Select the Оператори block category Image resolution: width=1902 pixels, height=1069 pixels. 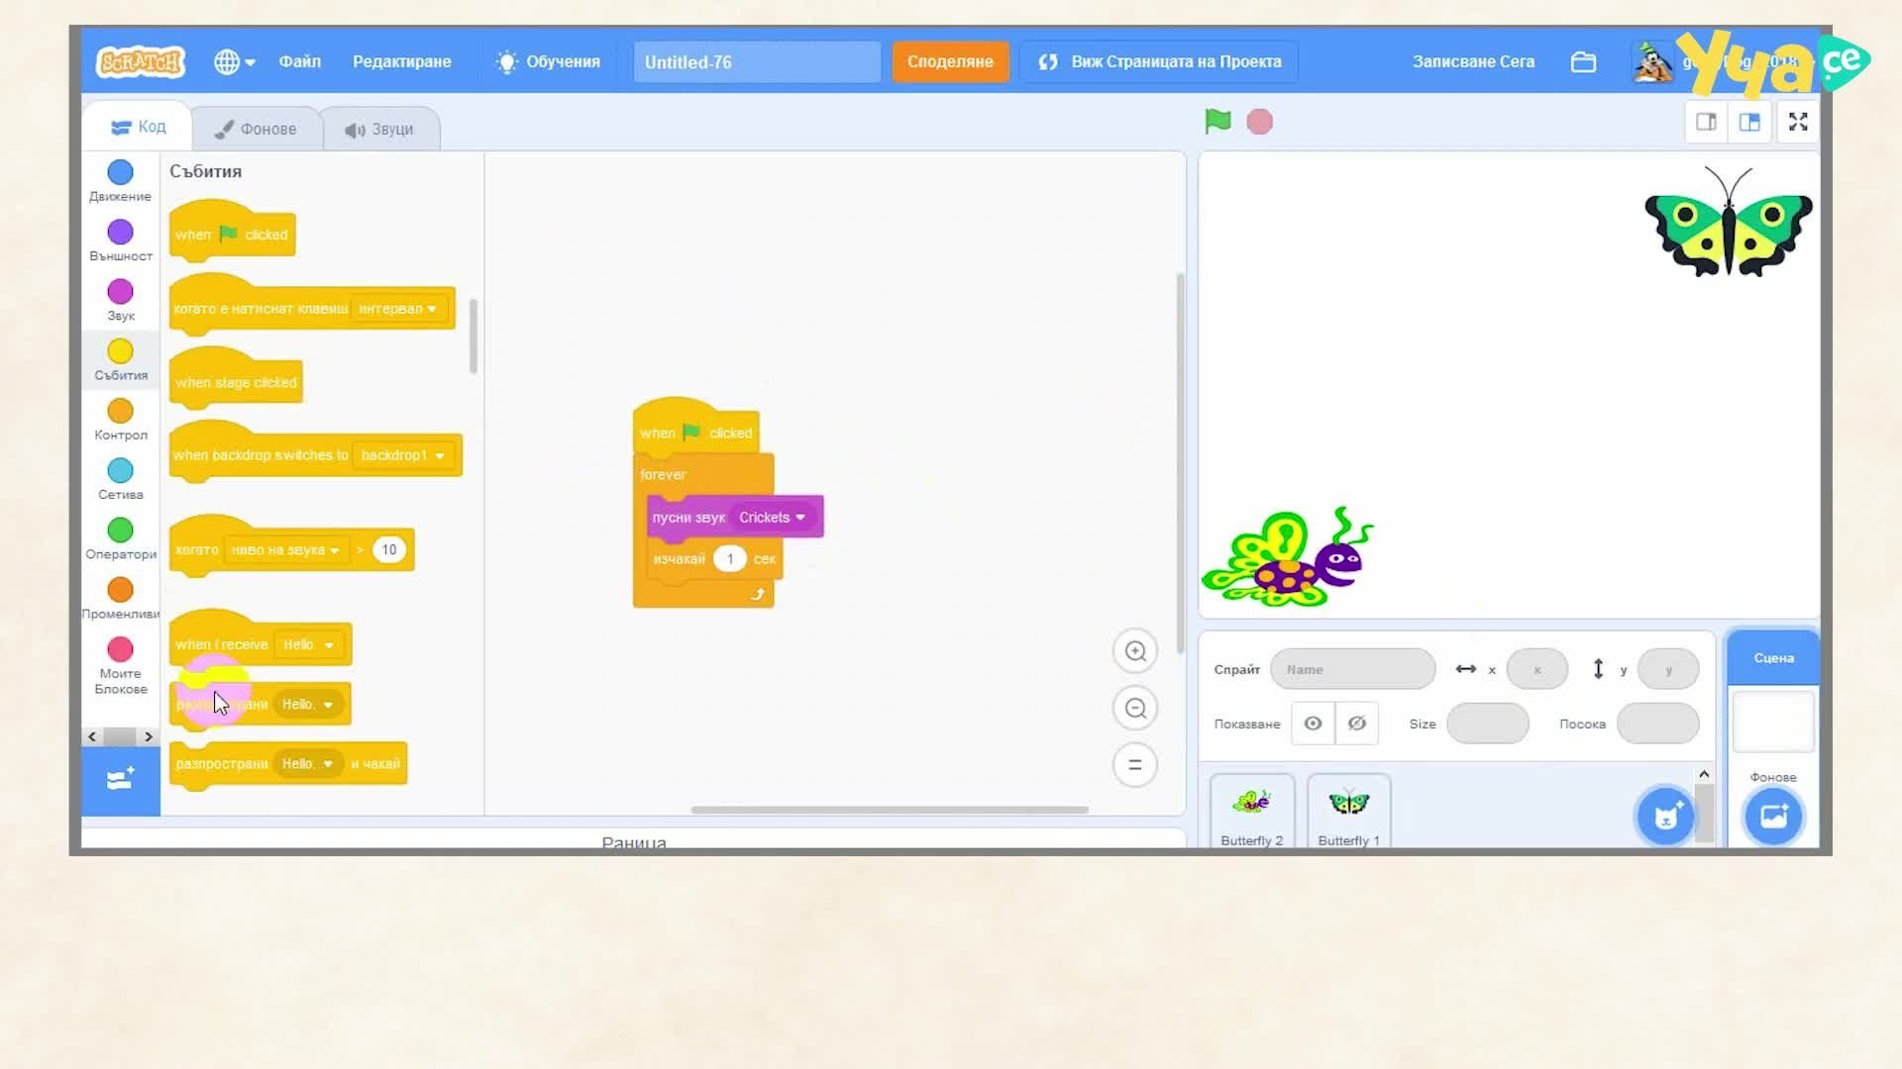pos(120,537)
